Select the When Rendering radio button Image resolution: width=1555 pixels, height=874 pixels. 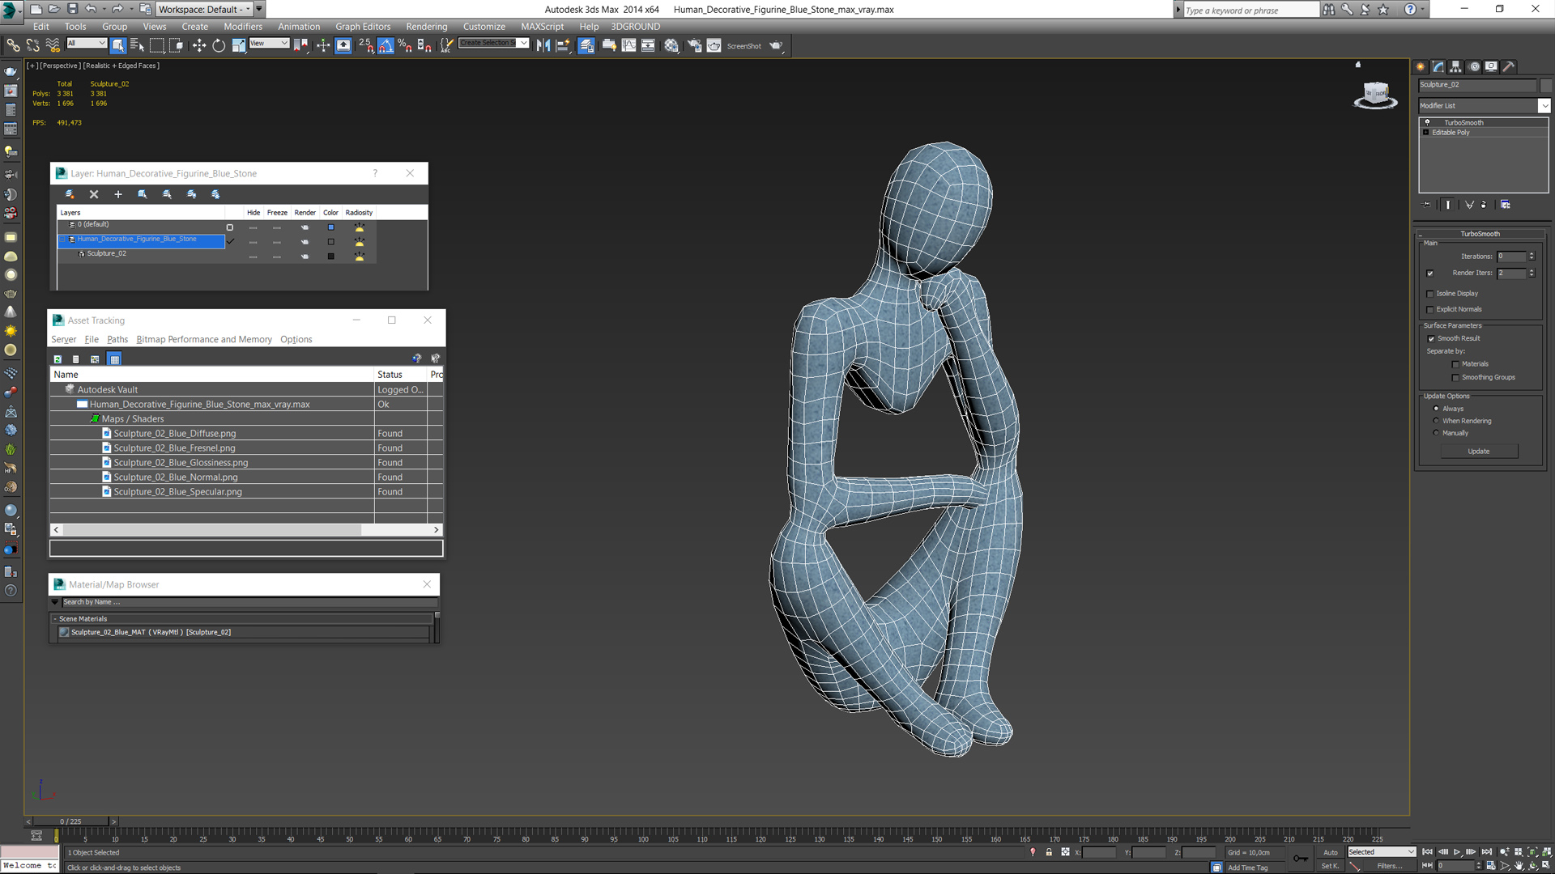(1437, 421)
